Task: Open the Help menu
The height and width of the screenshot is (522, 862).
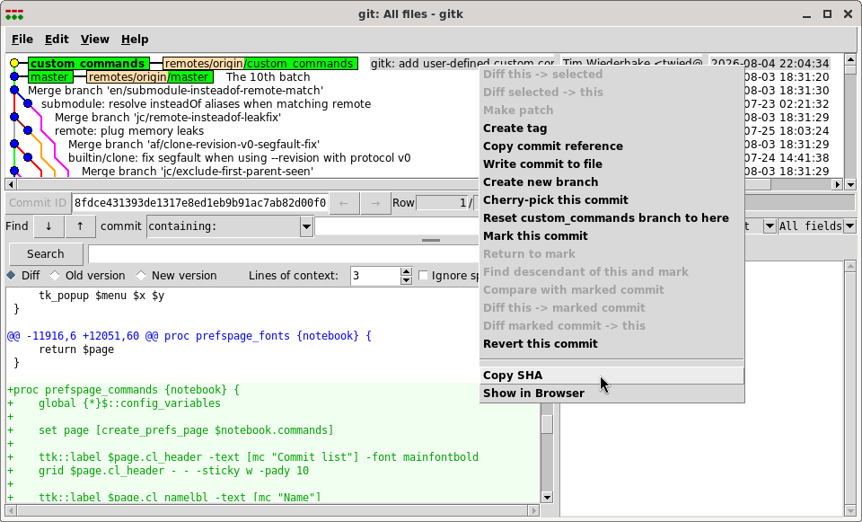Action: (x=135, y=39)
